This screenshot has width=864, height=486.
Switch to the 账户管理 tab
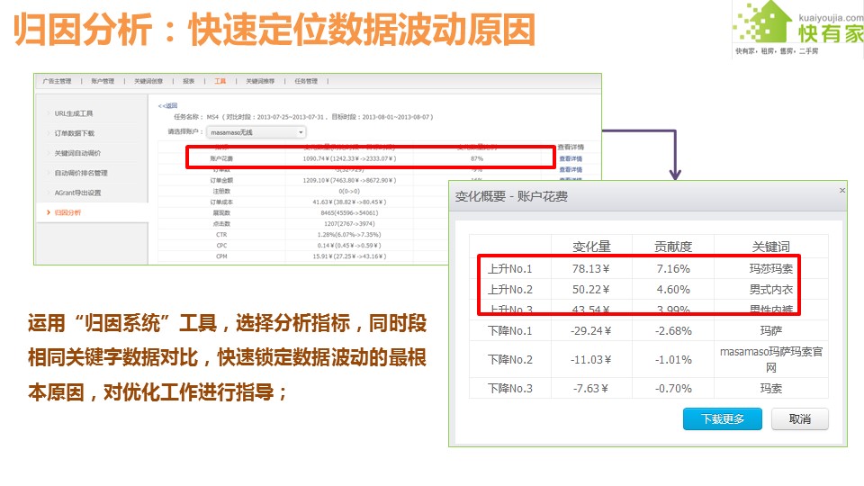(x=103, y=81)
